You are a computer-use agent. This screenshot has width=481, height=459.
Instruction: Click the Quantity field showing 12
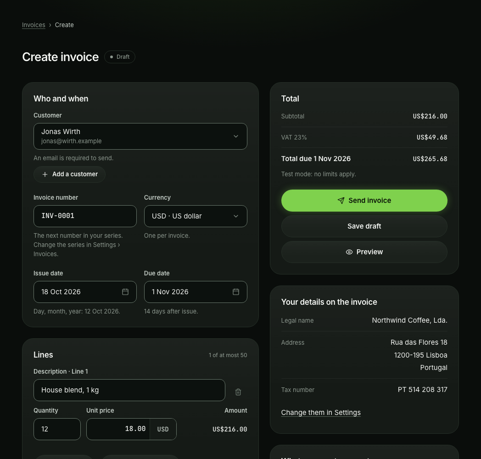[x=57, y=429]
